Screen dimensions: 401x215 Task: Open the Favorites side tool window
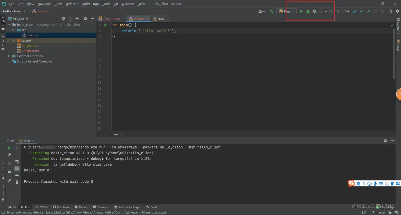(x=3, y=193)
